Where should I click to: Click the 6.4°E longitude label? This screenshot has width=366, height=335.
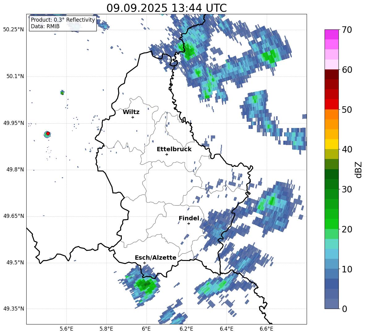pyautogui.click(x=226, y=329)
